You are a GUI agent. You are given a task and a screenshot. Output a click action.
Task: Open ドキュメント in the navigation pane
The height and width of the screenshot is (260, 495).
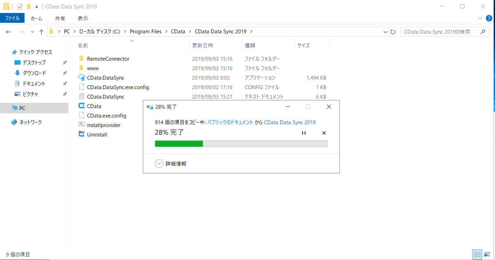pos(34,84)
